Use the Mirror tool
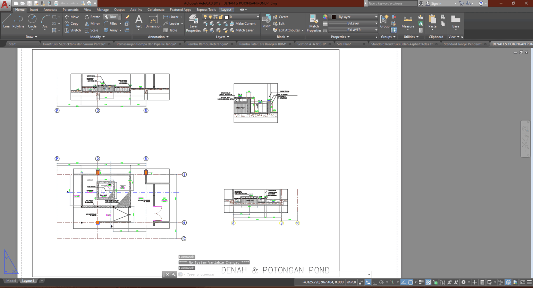The image size is (533, 288). [x=92, y=23]
